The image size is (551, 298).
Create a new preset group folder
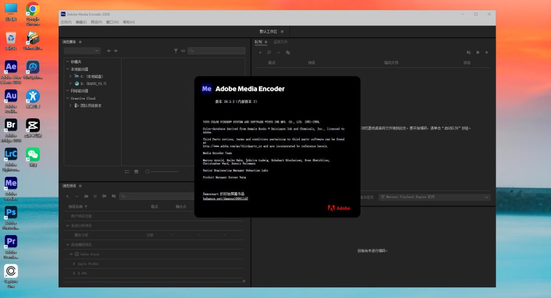click(x=86, y=196)
